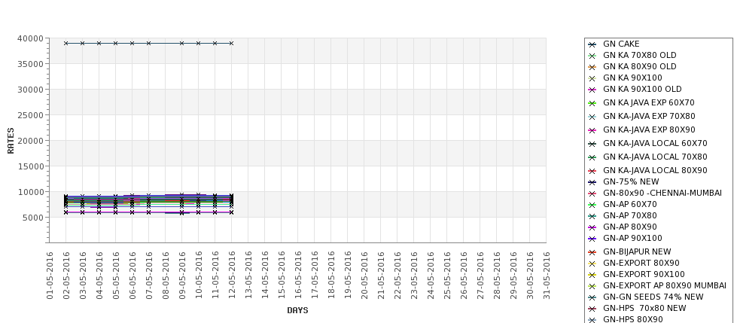Image resolution: width=734 pixels, height=323 pixels.
Task: Click the 35000 y-axis tick label
Action: [x=30, y=64]
